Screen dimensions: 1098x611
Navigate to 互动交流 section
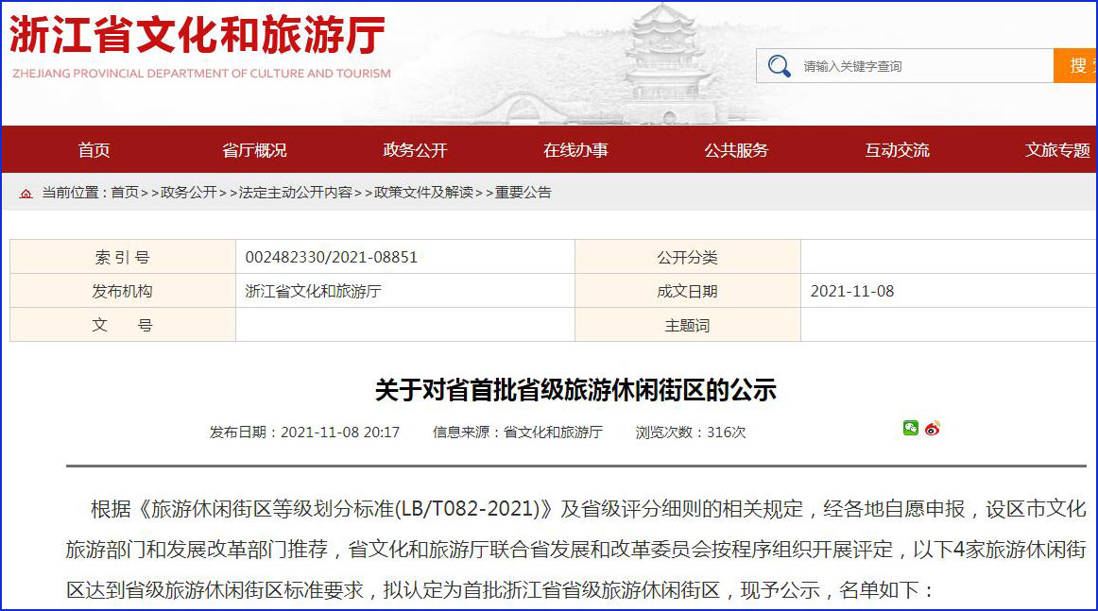point(897,150)
